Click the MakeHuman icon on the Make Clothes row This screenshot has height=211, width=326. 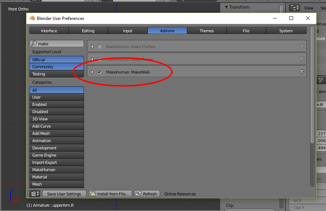coord(302,46)
